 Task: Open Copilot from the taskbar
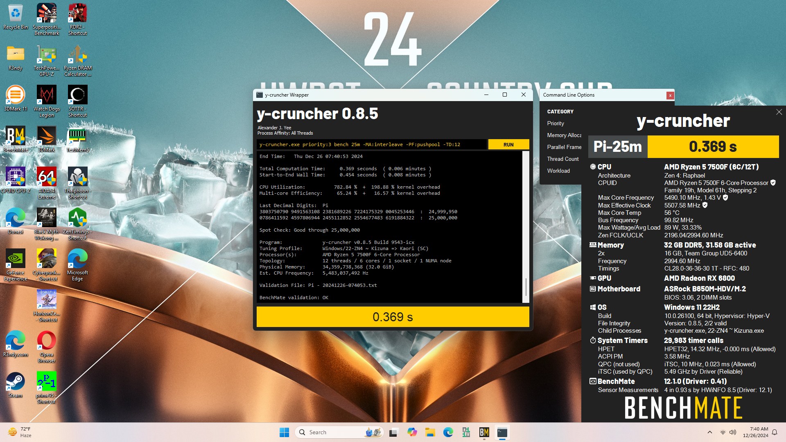(412, 432)
